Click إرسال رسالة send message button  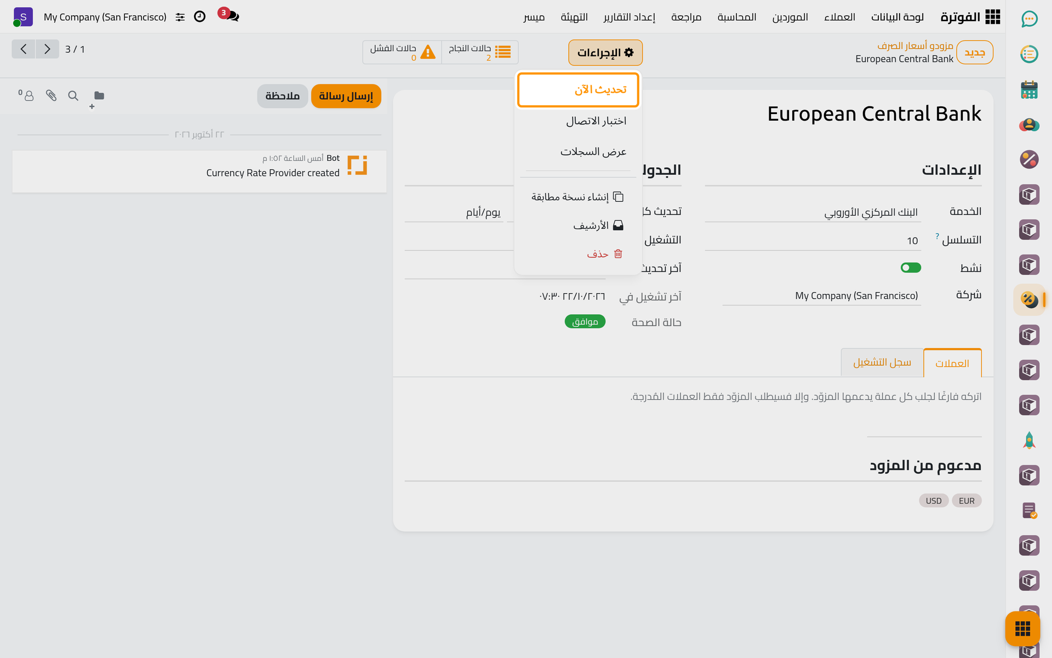[x=346, y=96]
